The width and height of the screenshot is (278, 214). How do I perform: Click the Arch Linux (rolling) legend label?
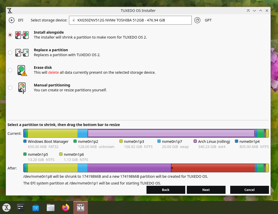coord(214,142)
